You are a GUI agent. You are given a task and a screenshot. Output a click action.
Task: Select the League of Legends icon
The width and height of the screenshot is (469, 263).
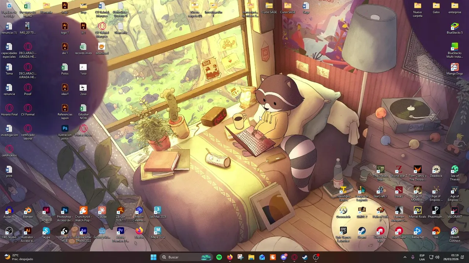362,194
